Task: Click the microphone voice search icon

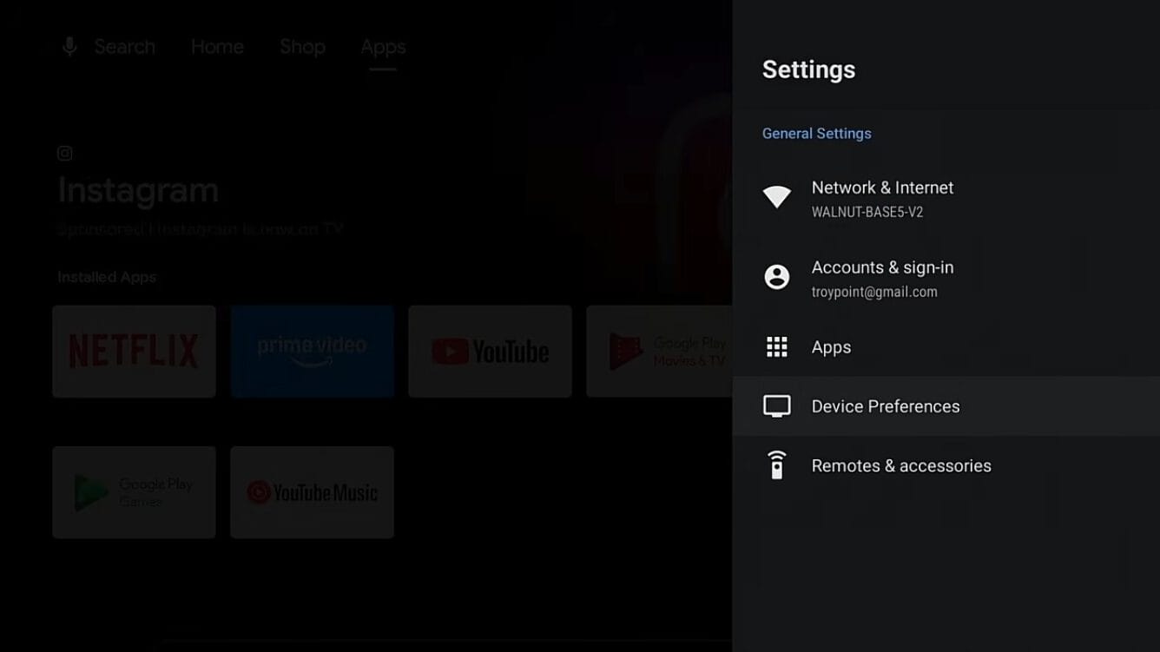Action: tap(69, 47)
